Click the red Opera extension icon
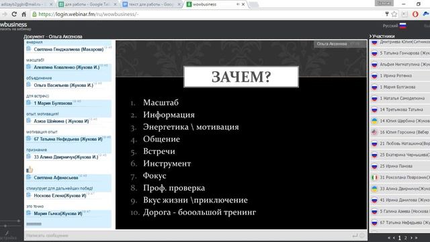This screenshot has width=430, height=242. [415, 14]
